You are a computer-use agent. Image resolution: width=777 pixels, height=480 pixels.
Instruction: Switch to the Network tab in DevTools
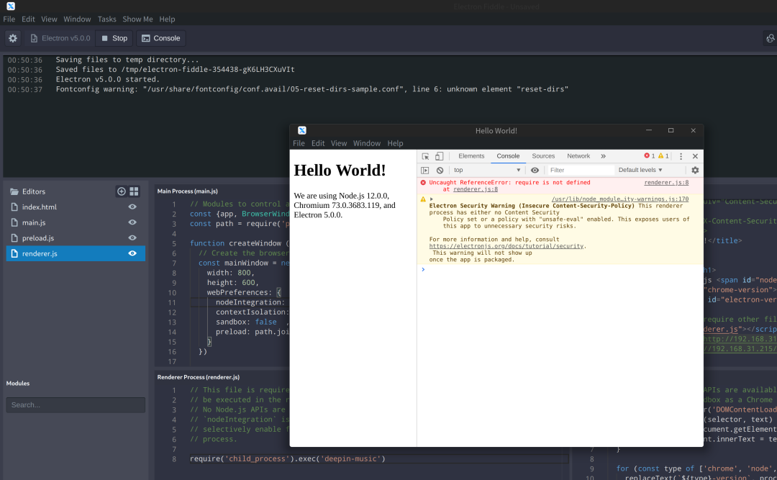(578, 155)
